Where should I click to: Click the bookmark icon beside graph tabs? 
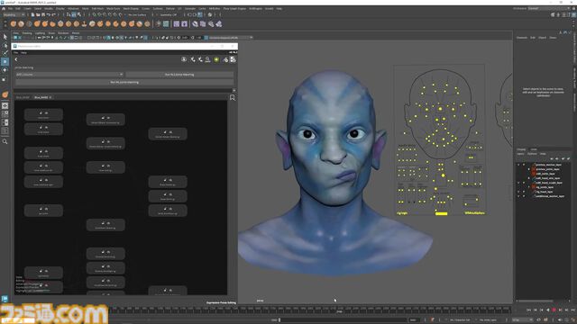coord(233,98)
